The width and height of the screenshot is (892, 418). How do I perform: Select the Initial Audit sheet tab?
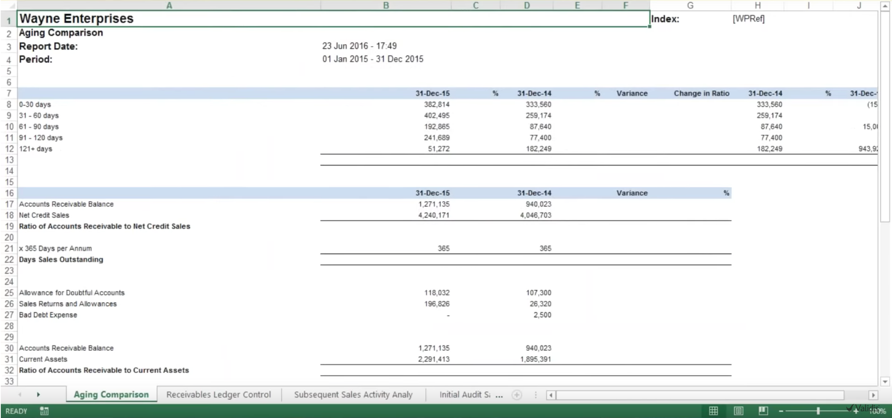pos(465,395)
